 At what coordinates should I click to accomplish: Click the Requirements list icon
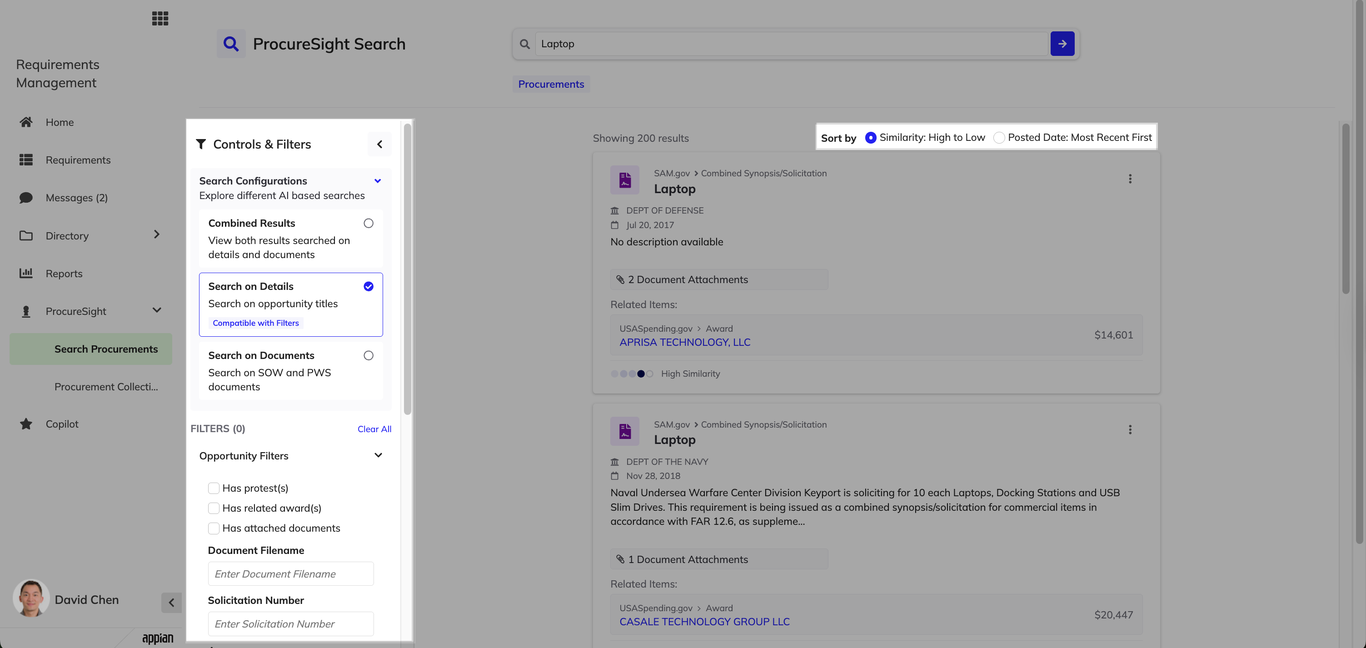pyautogui.click(x=26, y=160)
